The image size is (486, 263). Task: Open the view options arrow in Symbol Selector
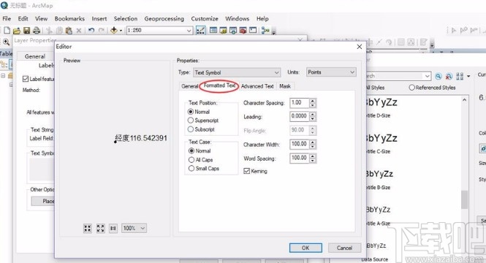[x=468, y=76]
